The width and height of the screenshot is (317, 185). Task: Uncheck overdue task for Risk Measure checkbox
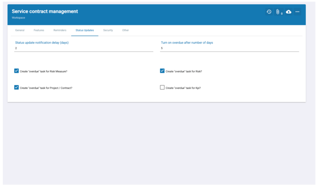click(x=17, y=71)
